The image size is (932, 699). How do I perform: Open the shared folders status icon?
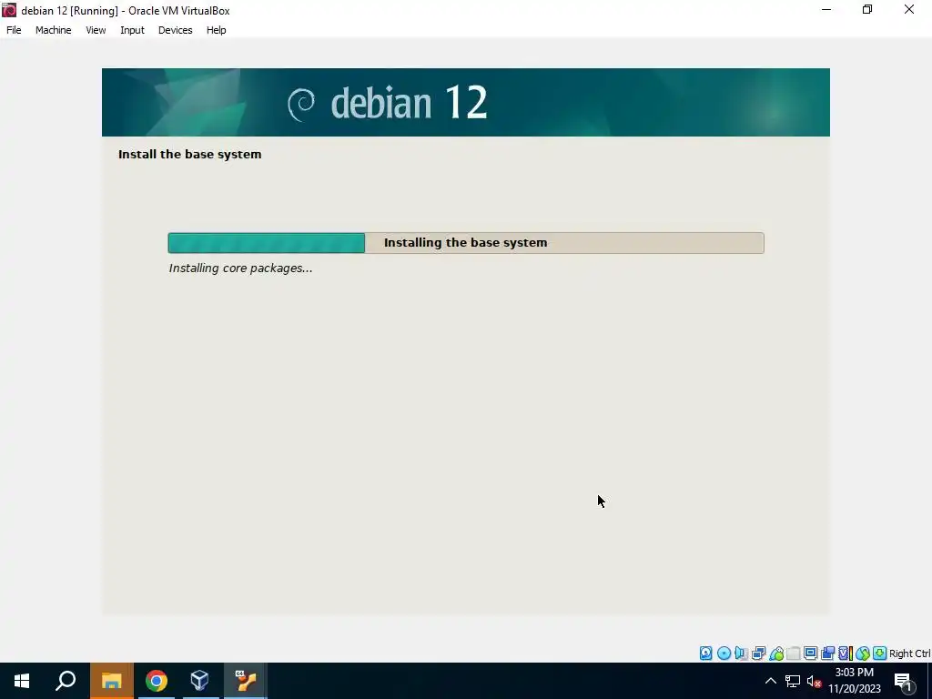coord(794,653)
